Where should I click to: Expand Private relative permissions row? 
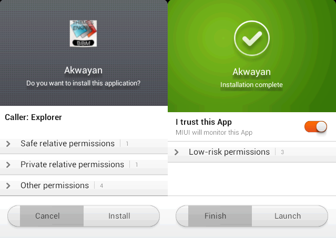click(84, 165)
